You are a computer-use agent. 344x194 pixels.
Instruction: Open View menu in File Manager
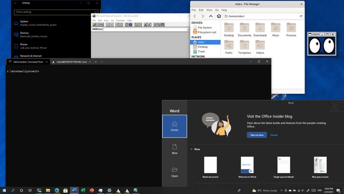[209, 10]
